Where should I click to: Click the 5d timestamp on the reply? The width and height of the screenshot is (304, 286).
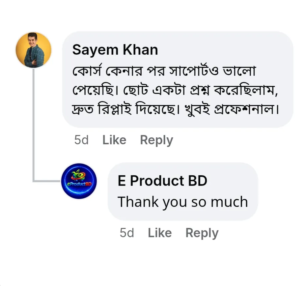coord(128,233)
